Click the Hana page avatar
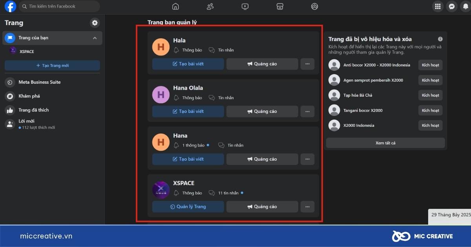 click(x=161, y=142)
